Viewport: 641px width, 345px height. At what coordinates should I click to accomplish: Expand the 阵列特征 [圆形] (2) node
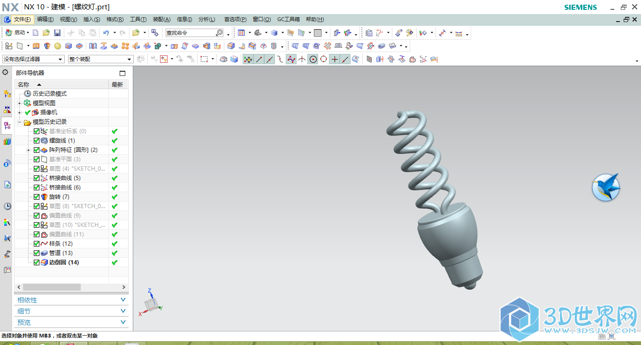tap(28, 150)
